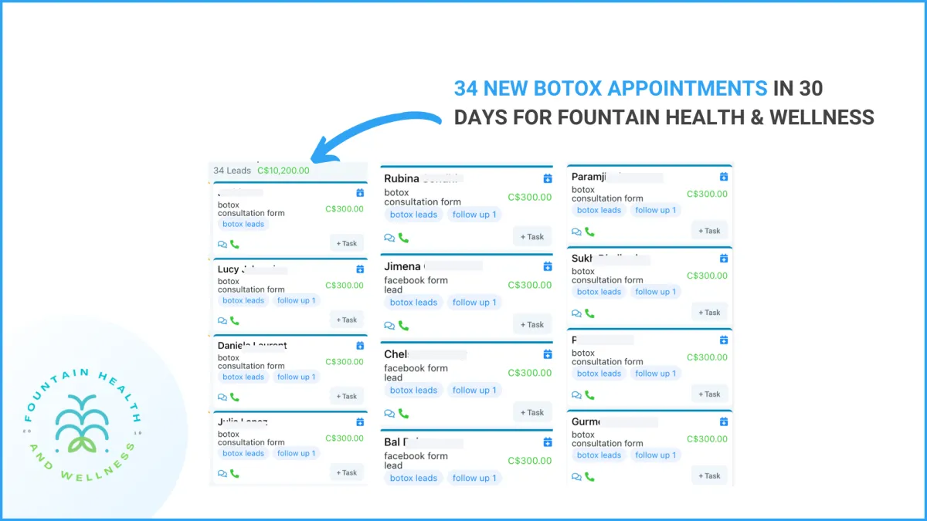This screenshot has height=521, width=927.
Task: Select botox leads tag on Jimena's card
Action: [413, 303]
